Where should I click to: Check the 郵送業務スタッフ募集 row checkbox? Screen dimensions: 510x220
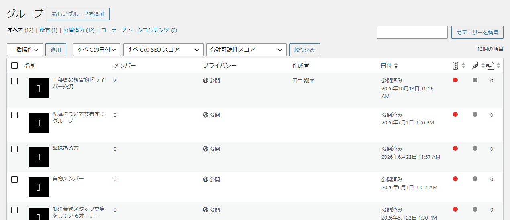tap(14, 210)
